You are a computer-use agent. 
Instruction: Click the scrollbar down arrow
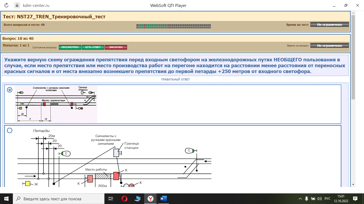click(353, 185)
